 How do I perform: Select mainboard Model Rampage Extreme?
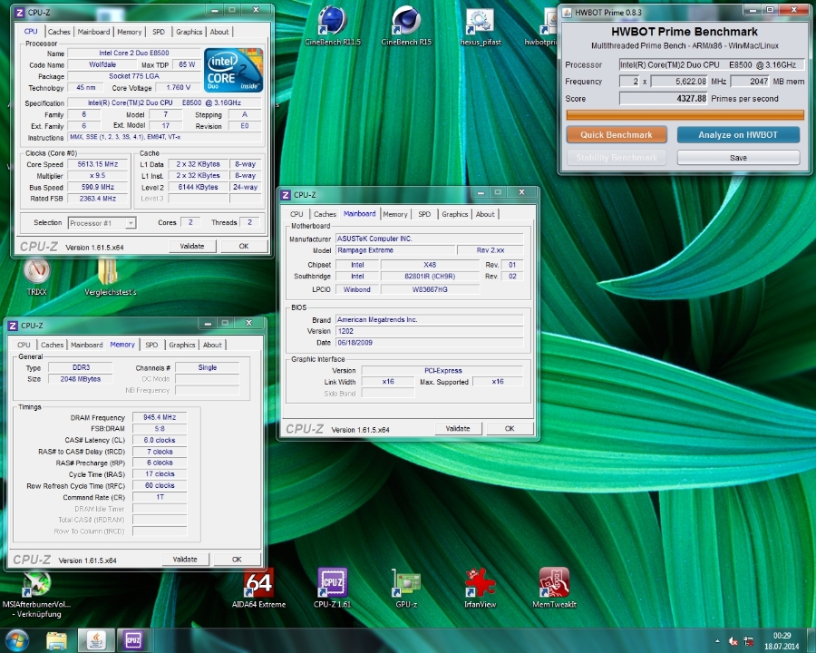[395, 250]
